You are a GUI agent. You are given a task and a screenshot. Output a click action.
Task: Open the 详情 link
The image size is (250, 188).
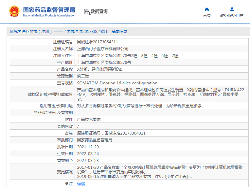click(x=81, y=184)
